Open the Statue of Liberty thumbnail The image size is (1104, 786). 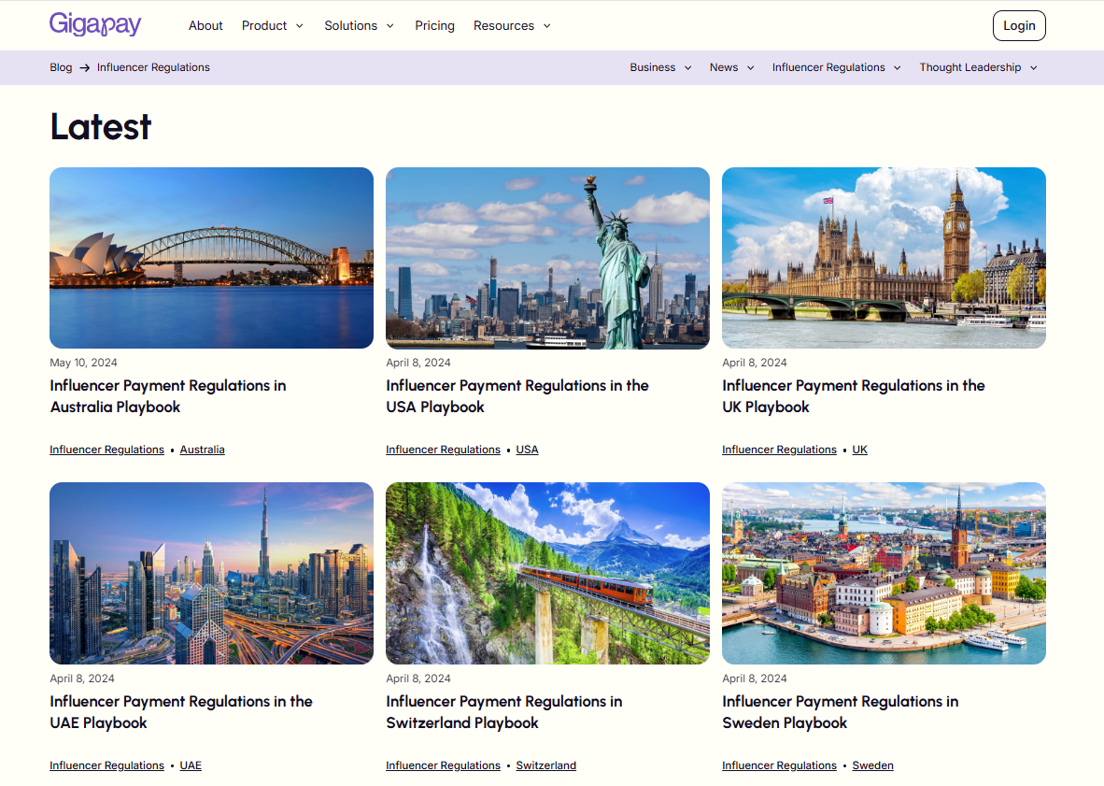coord(547,258)
